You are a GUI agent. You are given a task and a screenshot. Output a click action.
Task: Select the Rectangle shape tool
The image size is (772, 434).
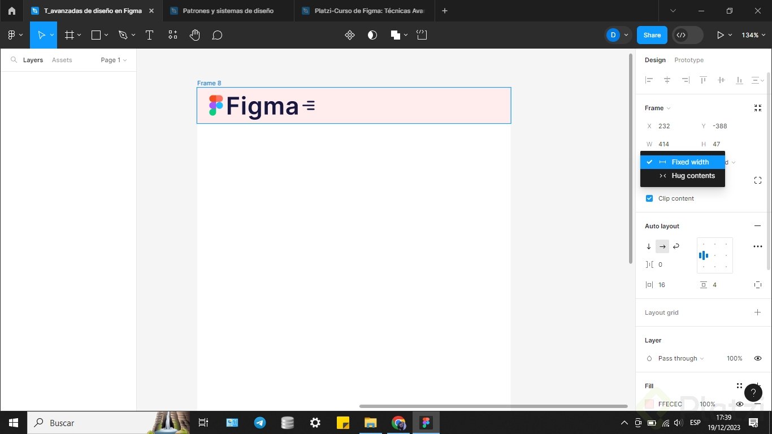[x=96, y=35]
